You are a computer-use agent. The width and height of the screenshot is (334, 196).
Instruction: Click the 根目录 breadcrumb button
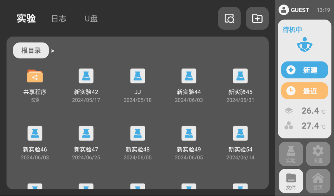[31, 51]
